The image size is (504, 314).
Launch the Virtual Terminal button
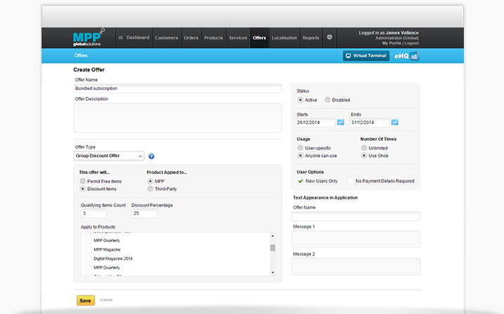pos(366,56)
